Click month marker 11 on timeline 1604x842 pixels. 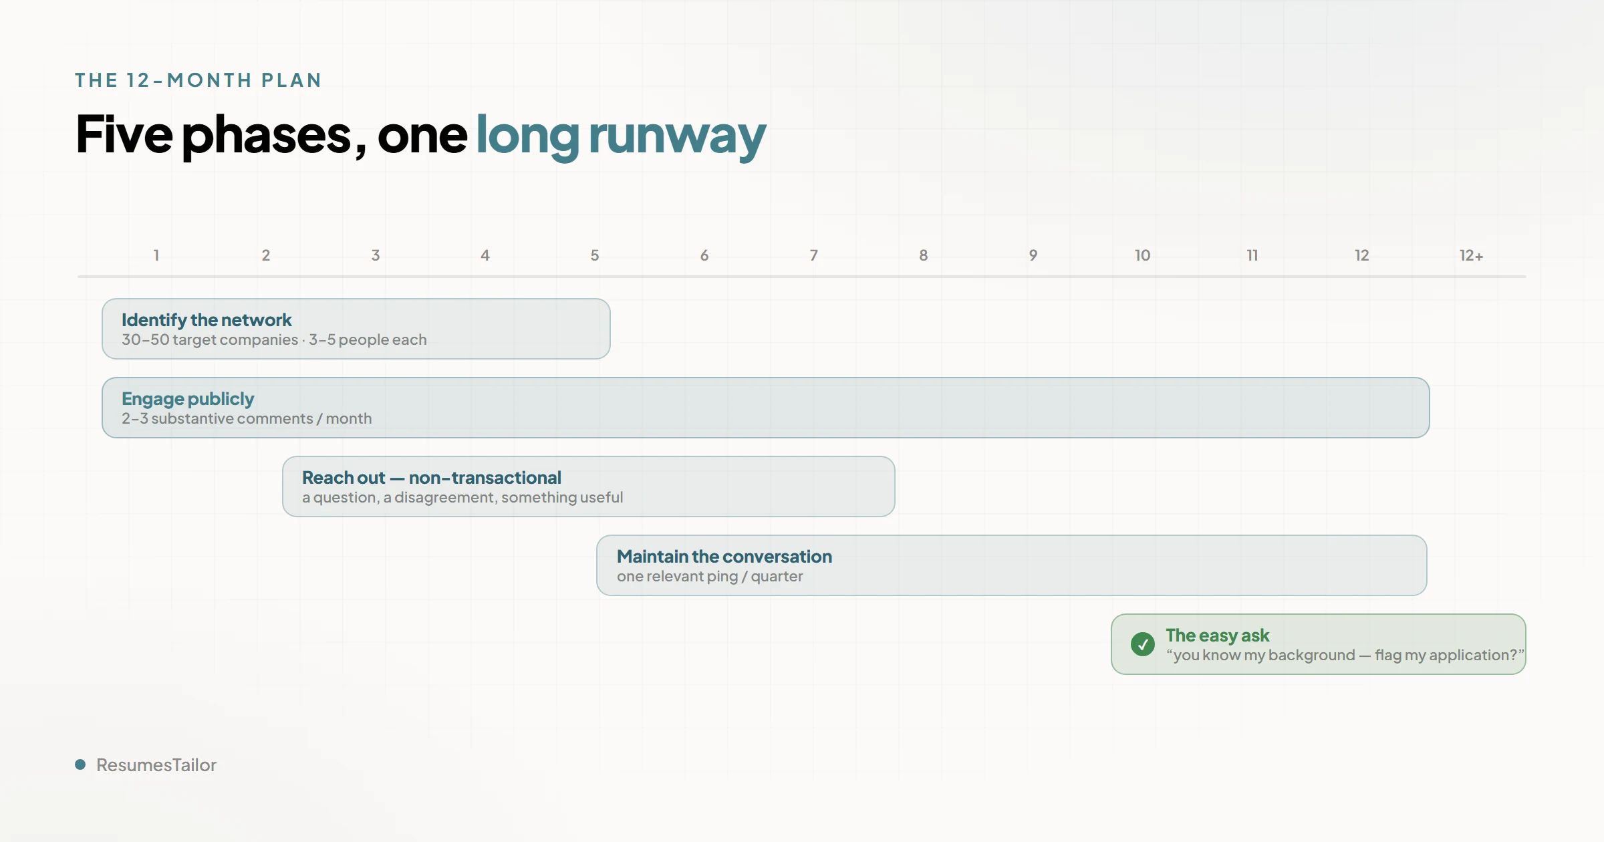click(x=1252, y=255)
